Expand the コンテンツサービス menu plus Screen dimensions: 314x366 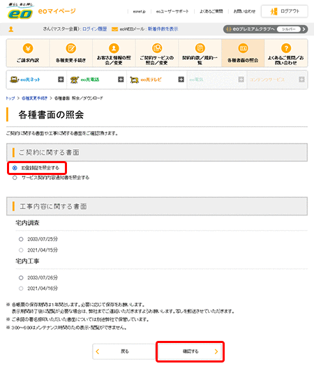coord(301,79)
